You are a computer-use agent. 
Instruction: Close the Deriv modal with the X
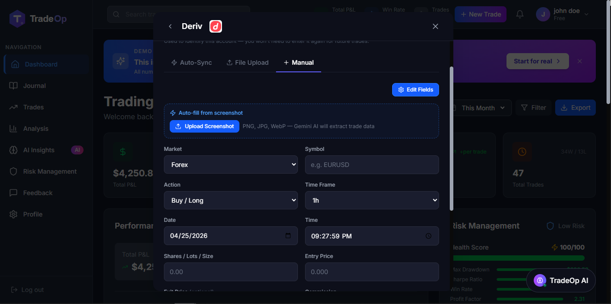tap(435, 26)
